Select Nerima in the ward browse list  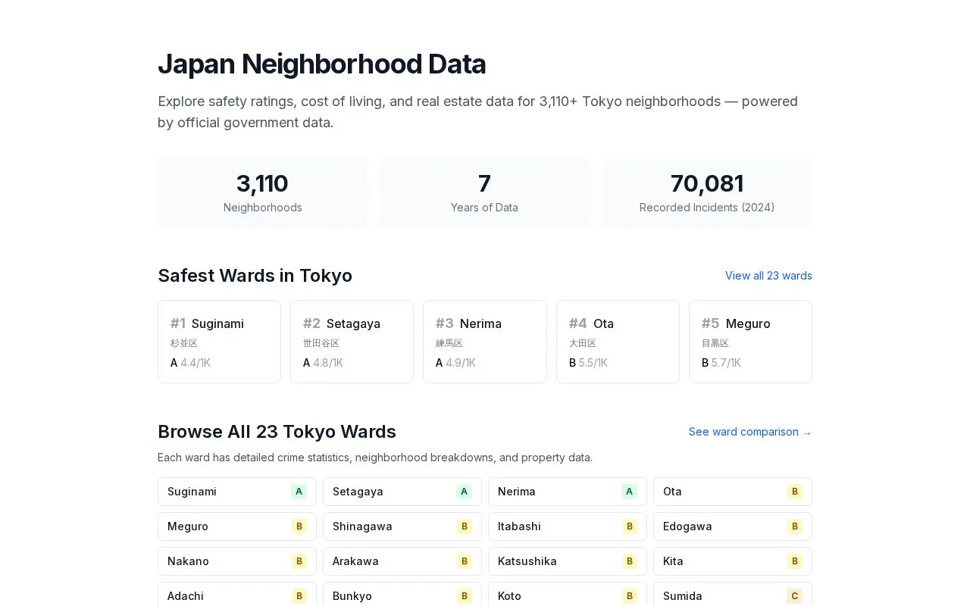click(x=568, y=492)
